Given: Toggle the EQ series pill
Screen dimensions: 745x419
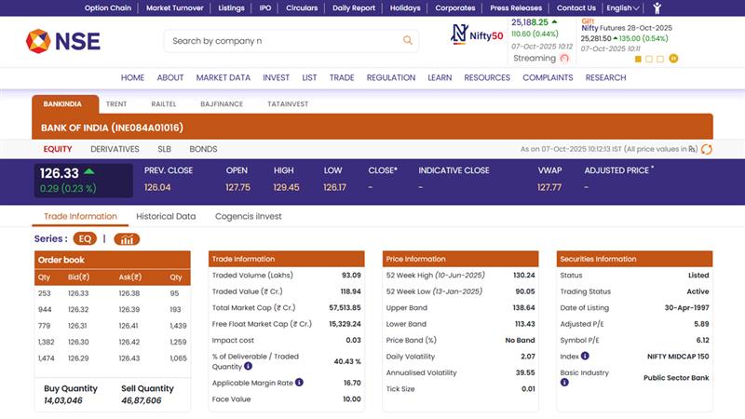Looking at the screenshot, I should click(85, 239).
